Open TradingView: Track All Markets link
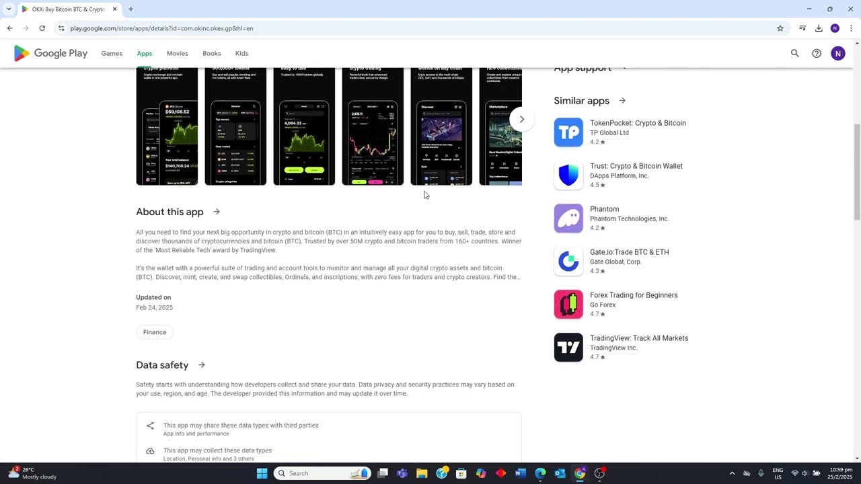 638,338
